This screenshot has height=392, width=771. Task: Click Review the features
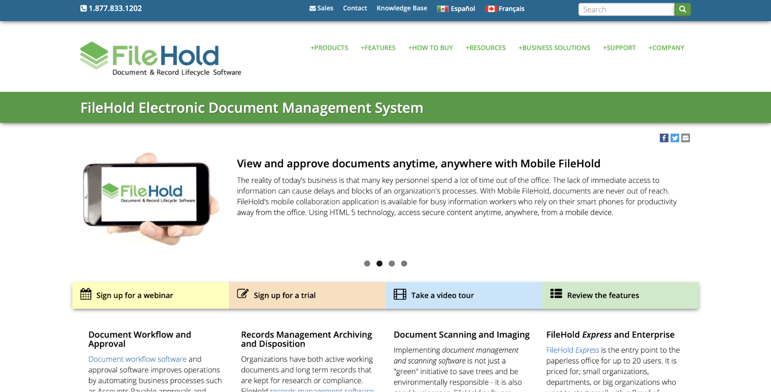tap(621, 295)
